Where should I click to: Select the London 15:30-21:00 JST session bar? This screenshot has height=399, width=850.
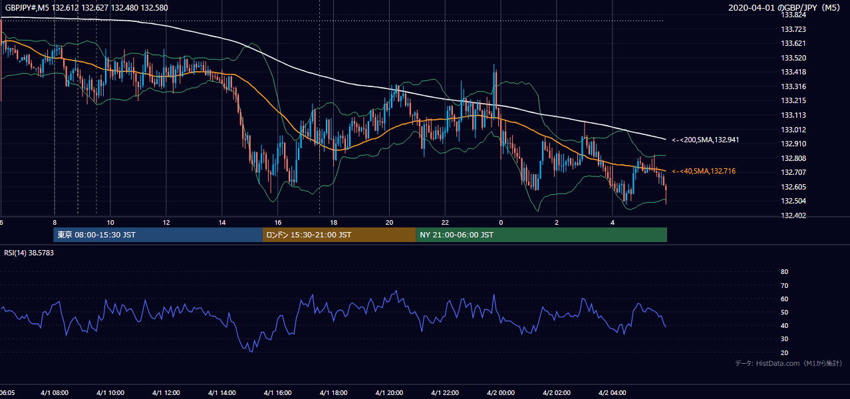(x=339, y=235)
